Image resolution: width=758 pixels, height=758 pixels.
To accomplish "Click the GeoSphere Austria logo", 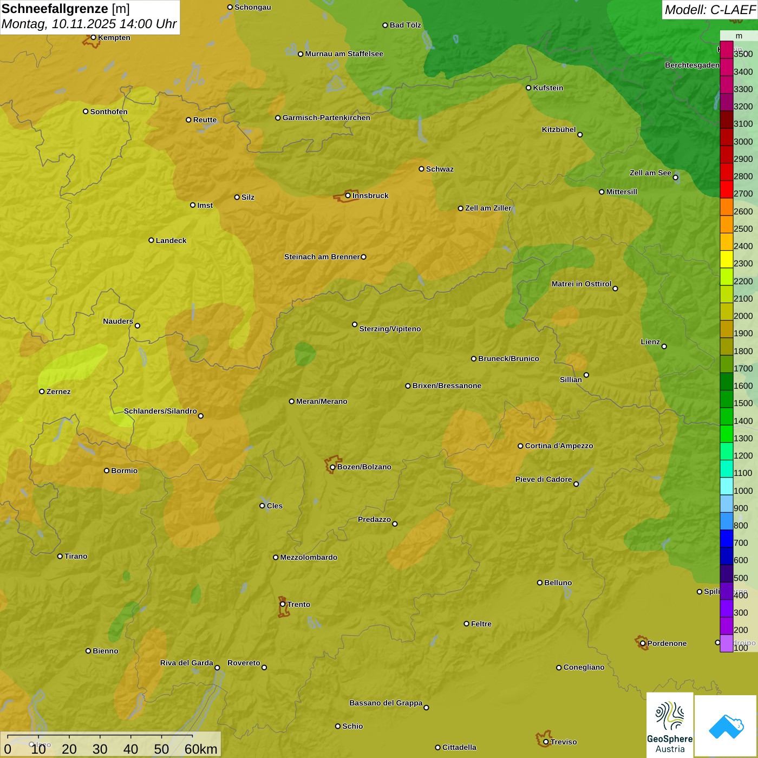I will click(x=670, y=725).
